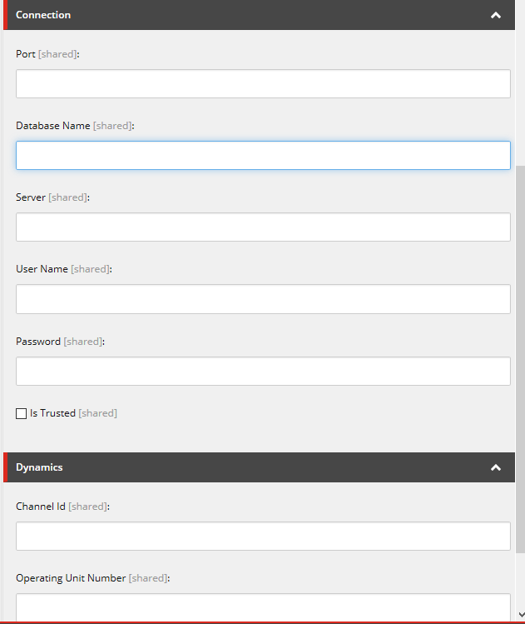
Task: Click the Server field label
Action: [x=31, y=197]
